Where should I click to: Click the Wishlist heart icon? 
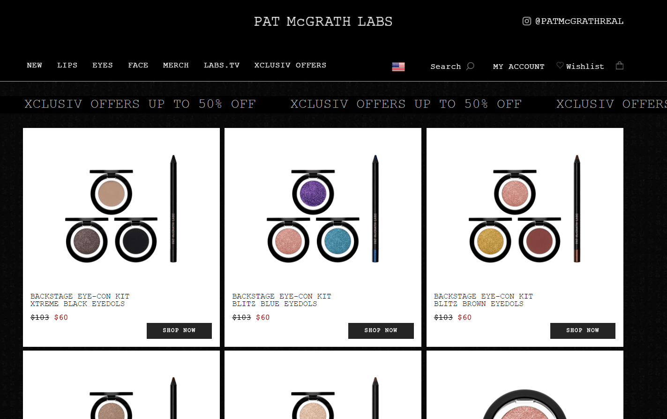[560, 66]
